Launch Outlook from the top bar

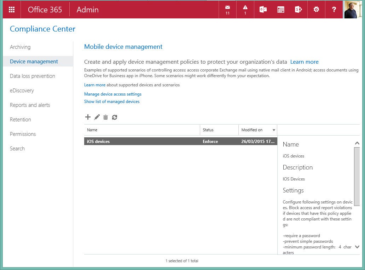tap(263, 10)
